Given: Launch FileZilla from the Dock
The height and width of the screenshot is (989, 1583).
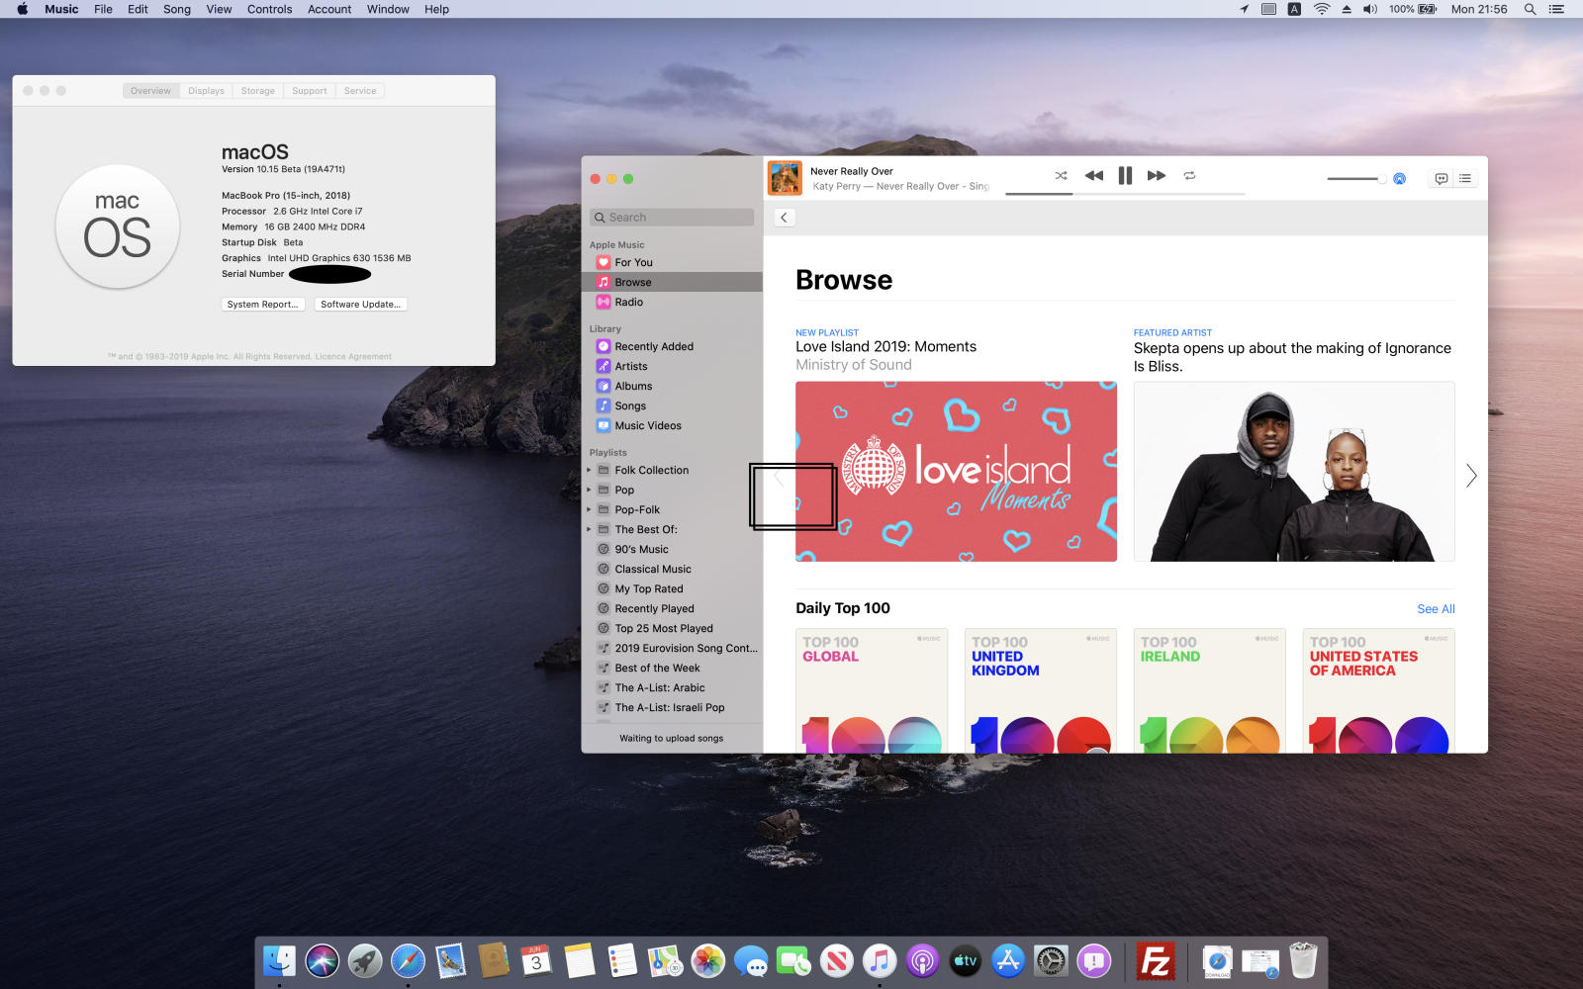Looking at the screenshot, I should 1155,960.
